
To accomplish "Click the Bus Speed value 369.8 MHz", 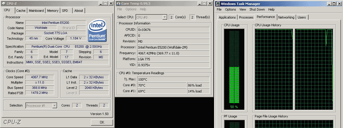I will (x=39, y=87).
